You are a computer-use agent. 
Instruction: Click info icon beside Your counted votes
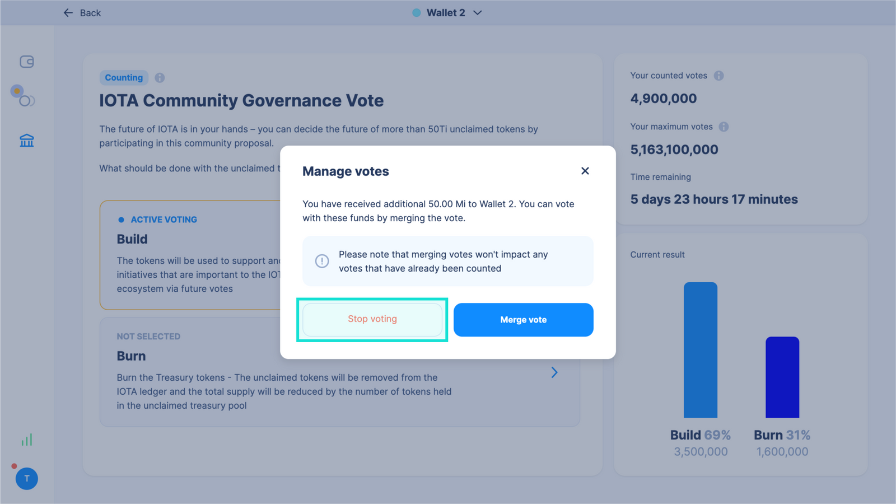718,76
